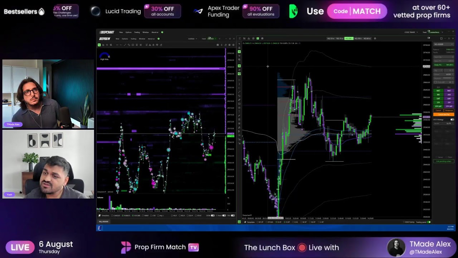Click the camera icon in Deepchart chart toolbar
The width and height of the screenshot is (458, 258).
(x=262, y=38)
